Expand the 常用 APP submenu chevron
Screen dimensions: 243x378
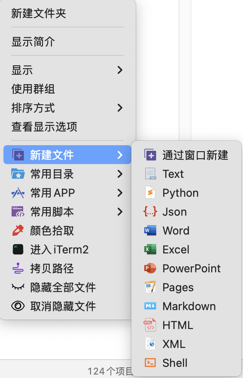click(120, 193)
